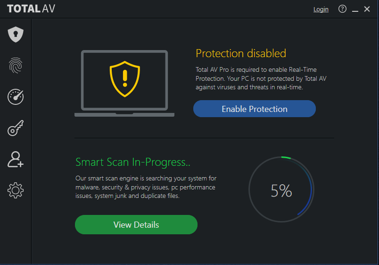
Task: Minimize the Total AV window
Action: pyautogui.click(x=355, y=9)
